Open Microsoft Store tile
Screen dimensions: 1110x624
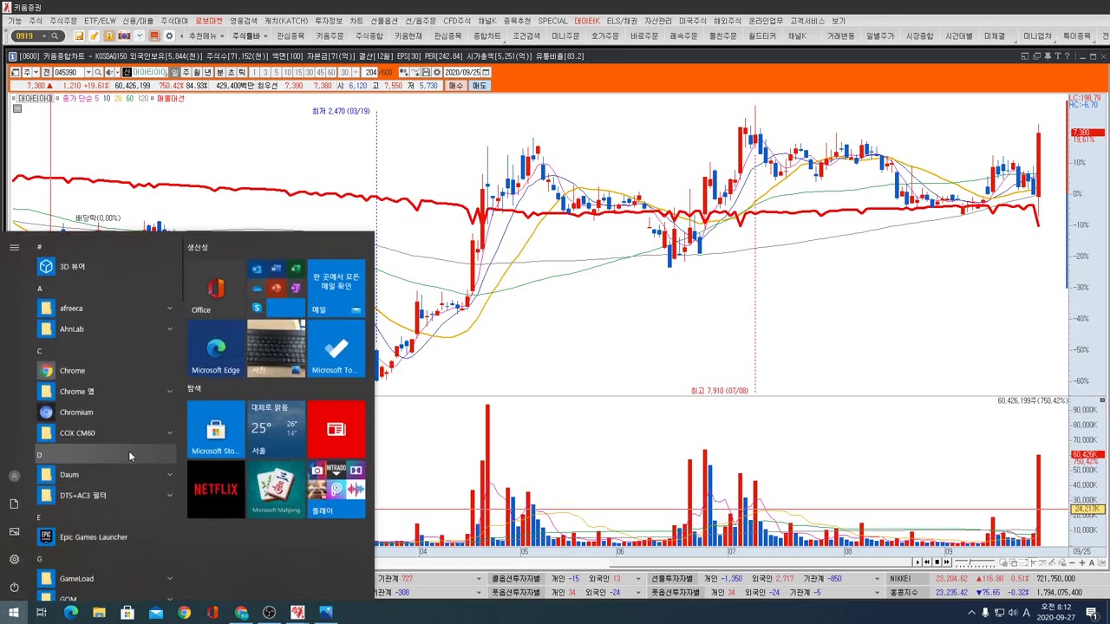216,429
